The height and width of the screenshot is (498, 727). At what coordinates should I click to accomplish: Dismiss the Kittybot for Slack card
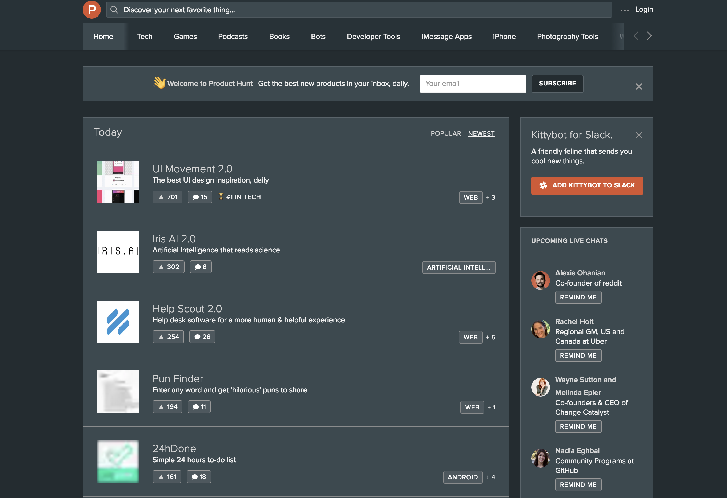tap(639, 135)
